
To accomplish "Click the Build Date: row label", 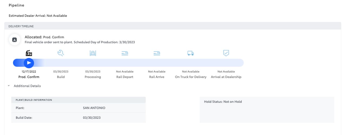I will (24, 118).
